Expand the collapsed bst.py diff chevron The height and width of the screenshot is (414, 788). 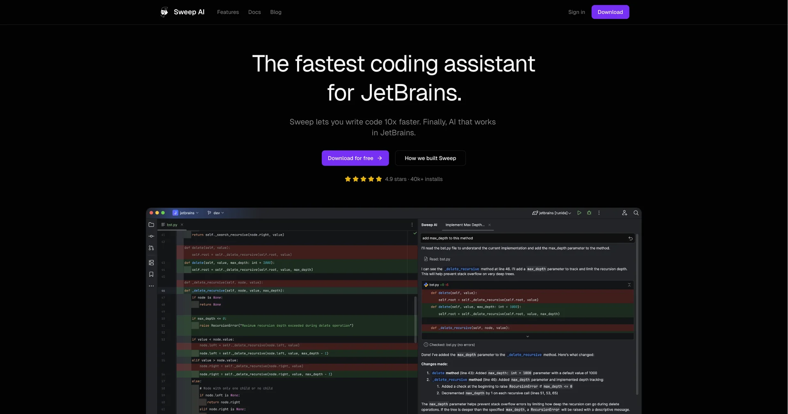[x=527, y=336]
